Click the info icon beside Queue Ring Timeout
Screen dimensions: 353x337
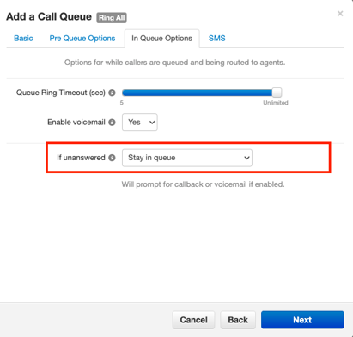pos(112,93)
